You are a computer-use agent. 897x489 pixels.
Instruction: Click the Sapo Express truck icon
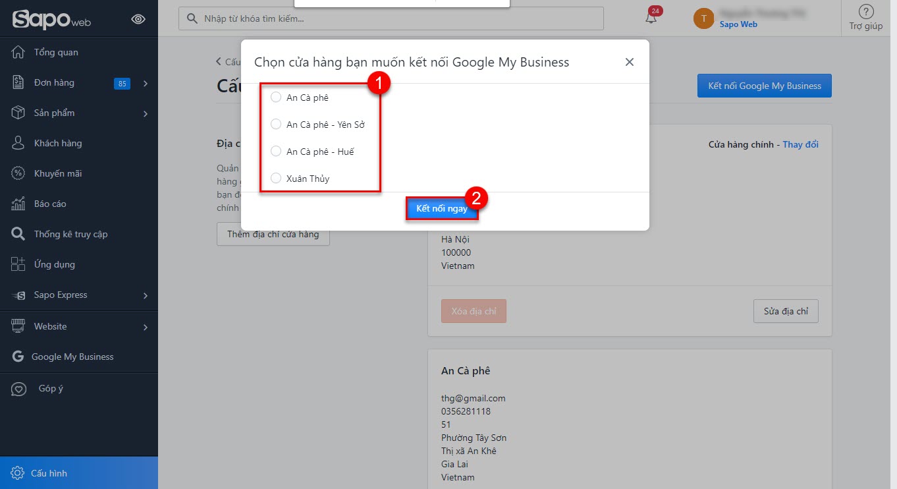click(x=18, y=295)
